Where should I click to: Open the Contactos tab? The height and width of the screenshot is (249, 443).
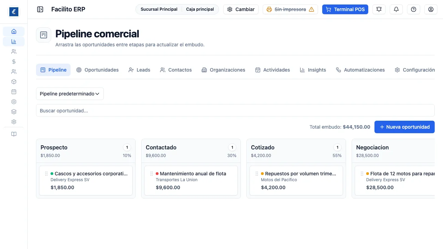point(176,70)
